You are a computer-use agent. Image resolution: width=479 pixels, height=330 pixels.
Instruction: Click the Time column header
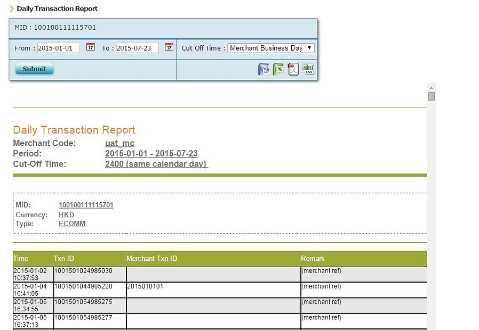pyautogui.click(x=21, y=258)
